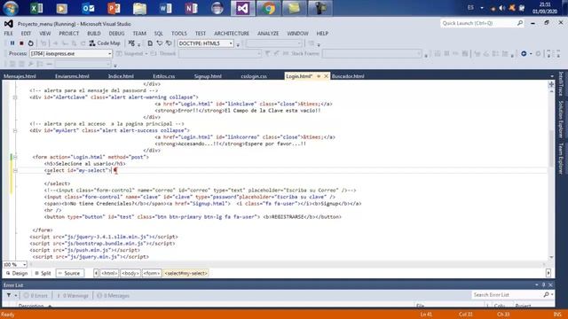Switch to the Estilos.css tab
Screen dimensions: 568x319
[163, 76]
